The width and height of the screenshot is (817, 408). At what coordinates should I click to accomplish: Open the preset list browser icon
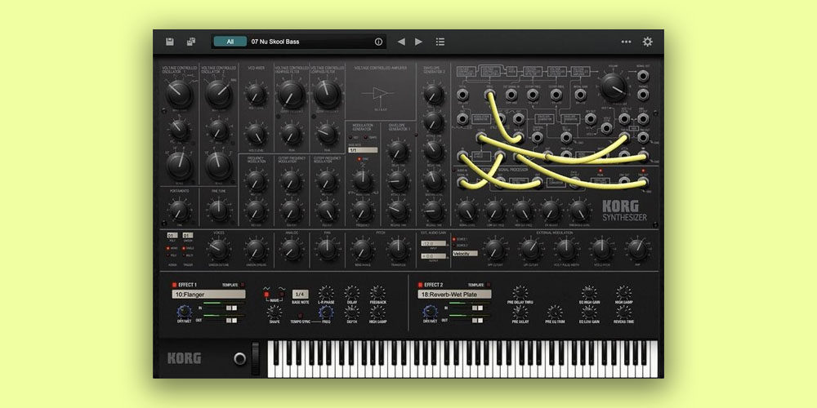[440, 42]
